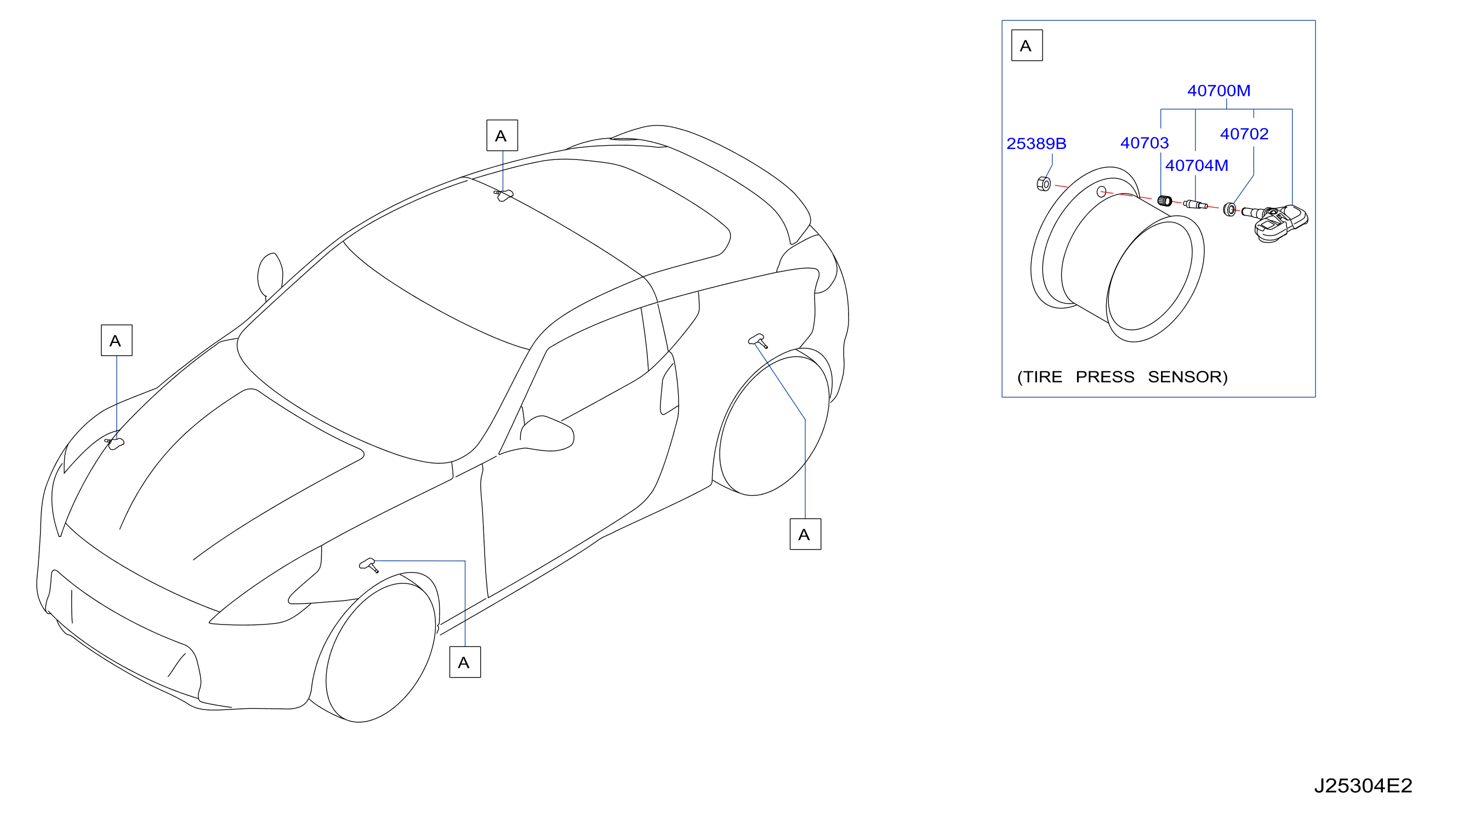Viewport: 1469px width, 813px height.
Task: Click the grommet seal part 40702
Action: (x=1229, y=210)
